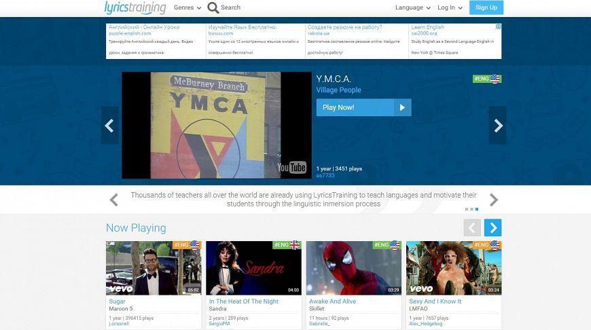
Task: Click the Now Playing heading
Action: (136, 228)
